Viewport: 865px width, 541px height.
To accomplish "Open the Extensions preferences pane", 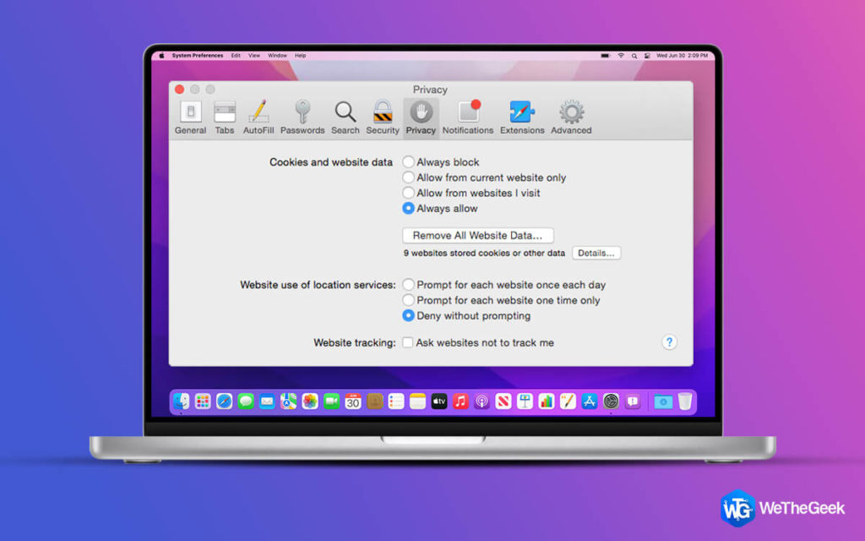I will point(522,117).
